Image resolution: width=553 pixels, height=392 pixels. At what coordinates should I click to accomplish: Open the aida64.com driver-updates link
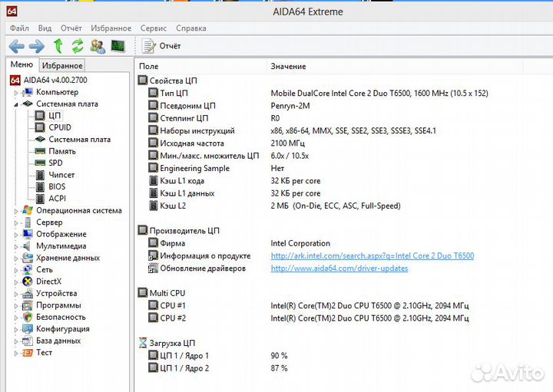[339, 268]
